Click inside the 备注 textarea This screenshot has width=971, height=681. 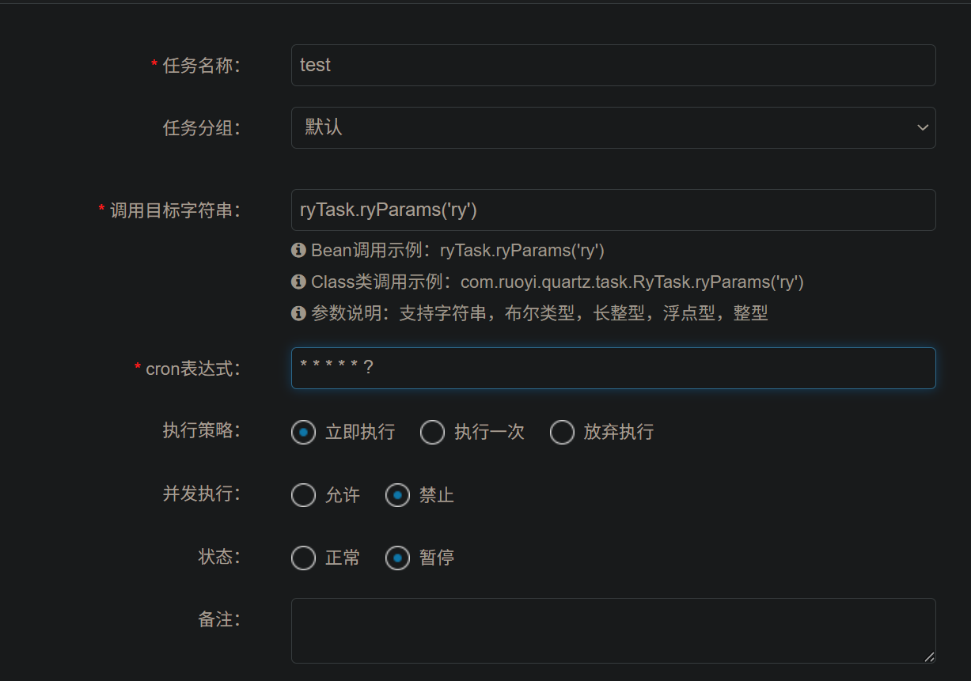point(613,630)
